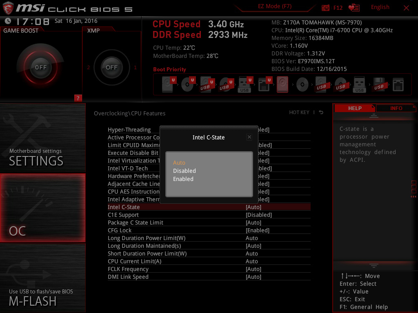Viewport: 418px width, 313px height.
Task: Open the OC overclocking section
Action: pos(42,208)
